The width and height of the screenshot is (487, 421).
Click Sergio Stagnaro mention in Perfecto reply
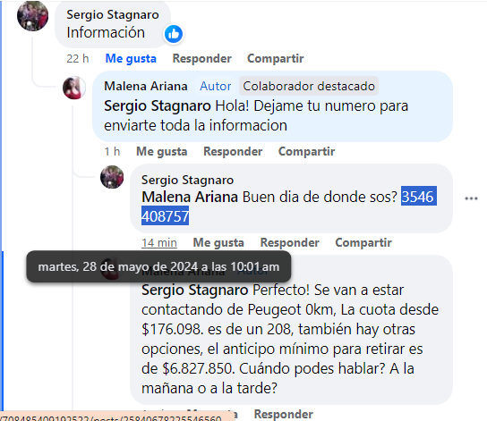tap(195, 290)
